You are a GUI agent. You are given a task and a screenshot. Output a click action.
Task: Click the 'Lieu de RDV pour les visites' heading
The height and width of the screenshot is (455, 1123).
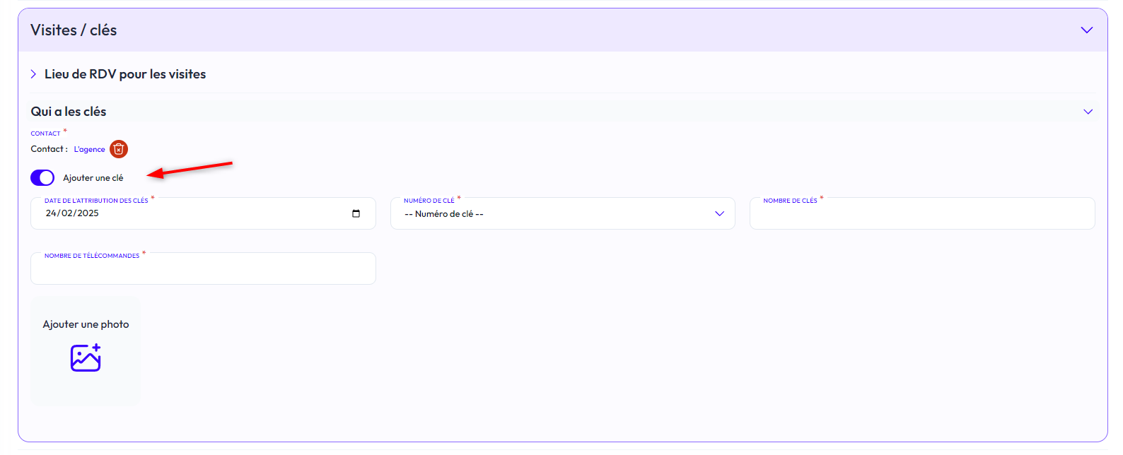tap(125, 74)
